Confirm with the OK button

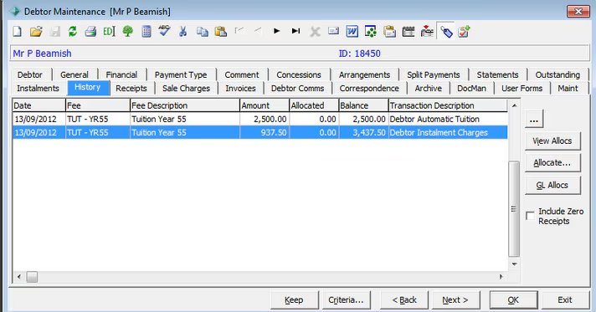[513, 299]
